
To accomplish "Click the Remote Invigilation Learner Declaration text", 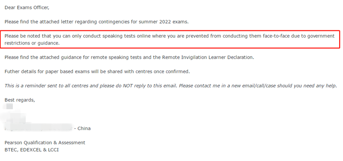I will (x=208, y=57).
